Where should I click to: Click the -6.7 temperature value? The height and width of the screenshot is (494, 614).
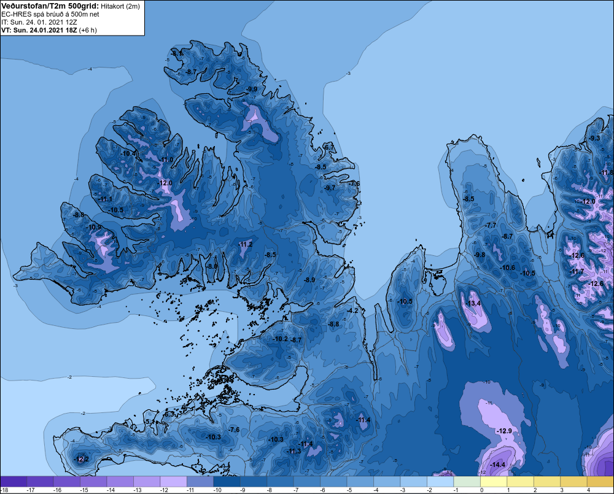point(329,147)
